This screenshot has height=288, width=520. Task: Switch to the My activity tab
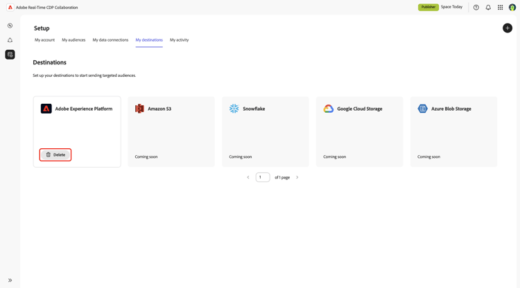[x=179, y=40]
